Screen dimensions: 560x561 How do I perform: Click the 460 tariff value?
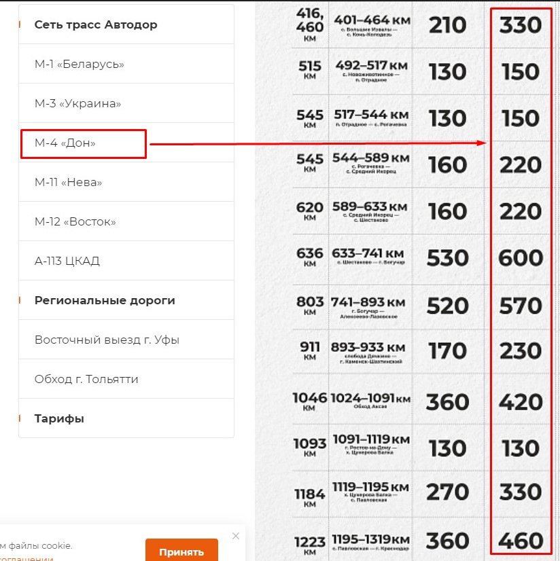click(521, 541)
